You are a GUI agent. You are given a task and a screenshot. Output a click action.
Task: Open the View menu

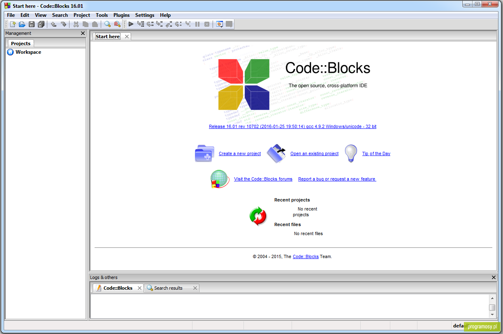(41, 15)
